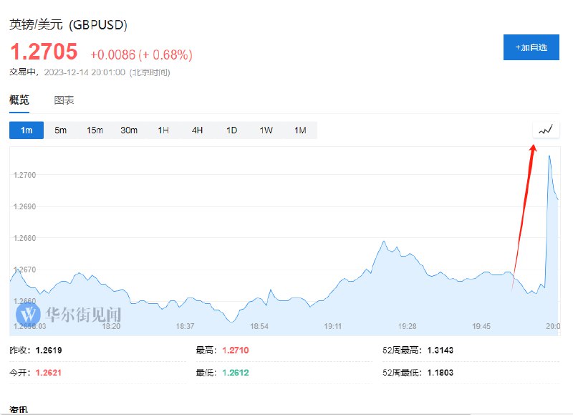573x415 pixels.
Task: Select the 30m timeframe
Action: [129, 130]
